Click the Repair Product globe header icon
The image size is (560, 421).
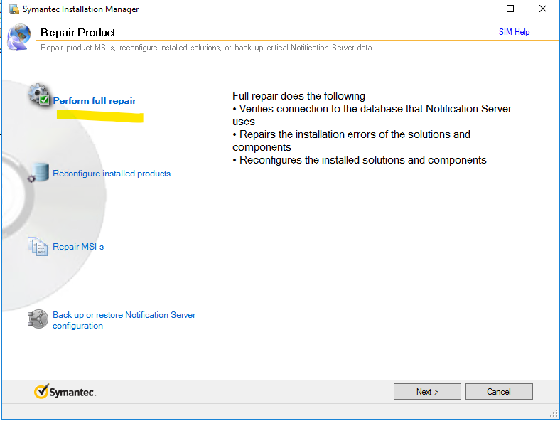pos(19,38)
